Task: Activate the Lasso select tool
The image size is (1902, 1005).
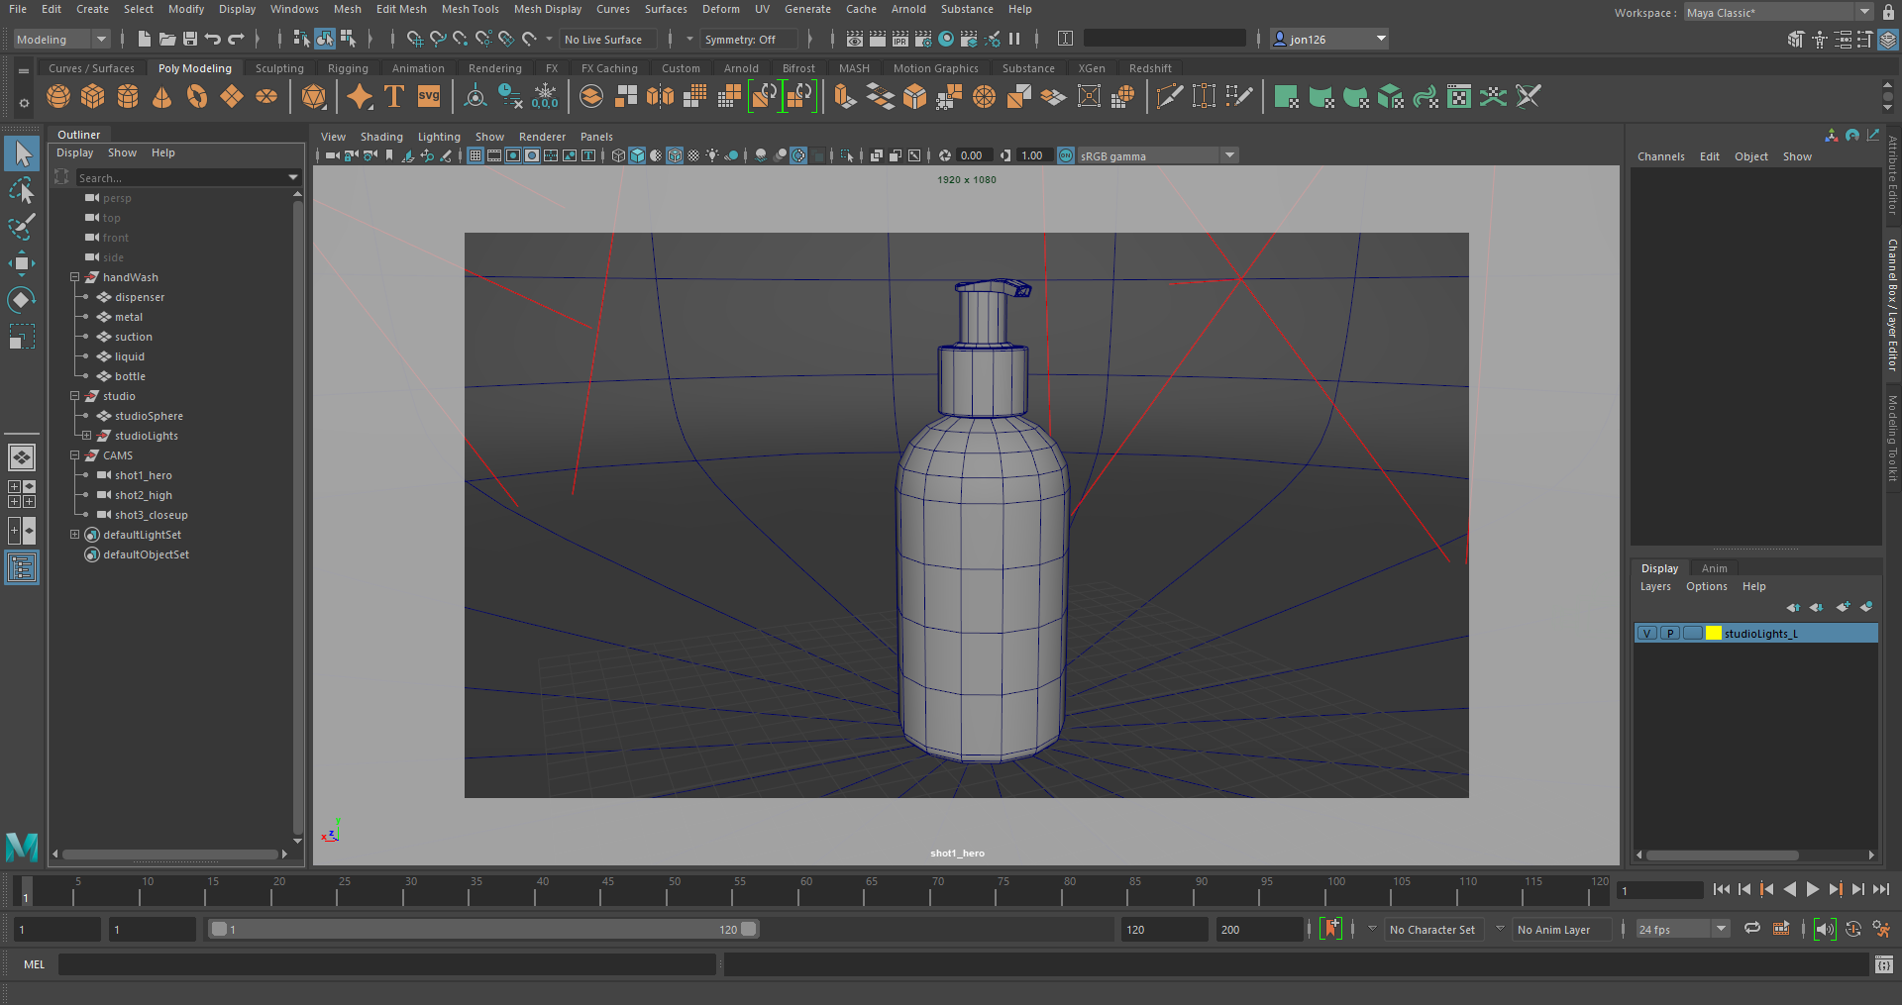Action: [x=22, y=190]
